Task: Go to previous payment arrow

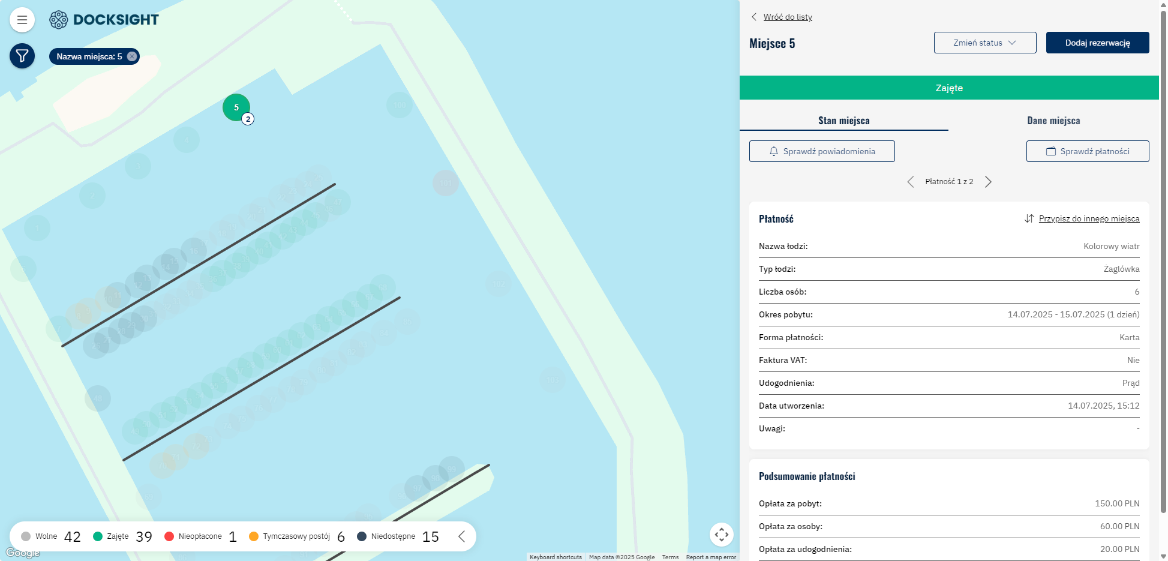Action: point(911,182)
